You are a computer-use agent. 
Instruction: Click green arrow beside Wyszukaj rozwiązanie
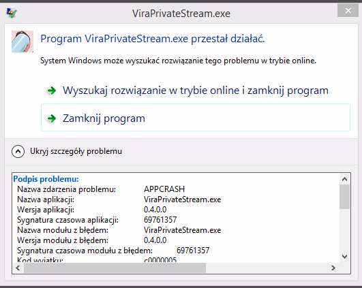pyautogui.click(x=52, y=91)
